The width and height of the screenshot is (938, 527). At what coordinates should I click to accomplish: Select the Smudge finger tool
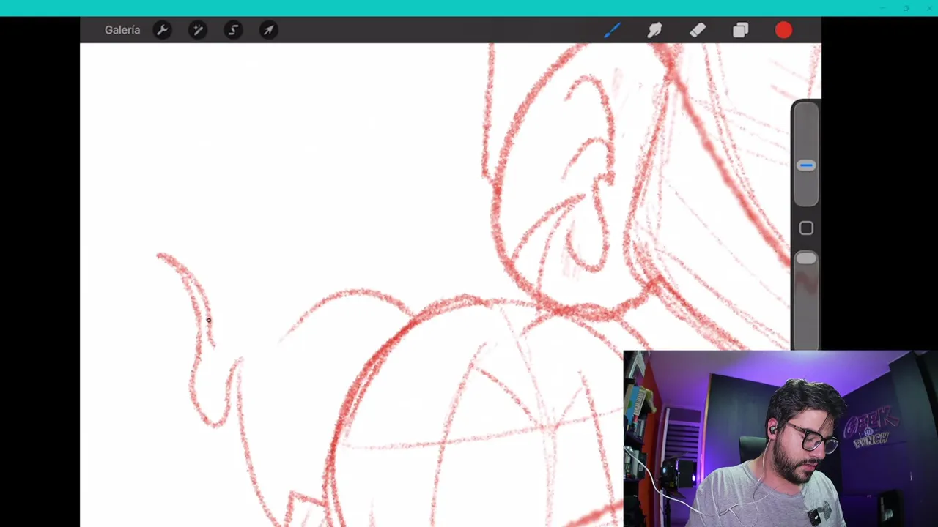coord(654,30)
